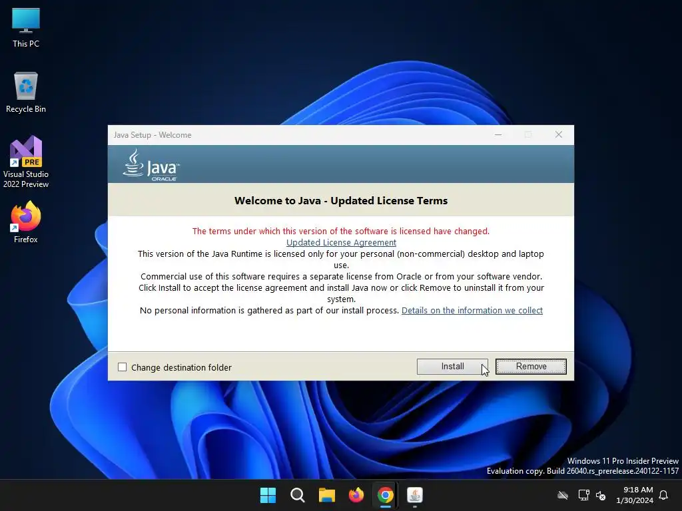The width and height of the screenshot is (682, 511).
Task: Select the Firefox desktop shortcut
Action: [x=26, y=222]
